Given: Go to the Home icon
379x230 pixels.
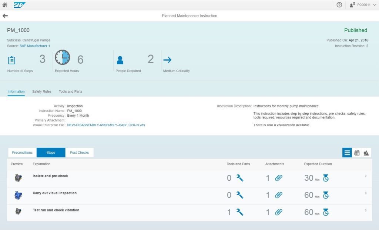Looking at the screenshot, I should click(4, 4).
